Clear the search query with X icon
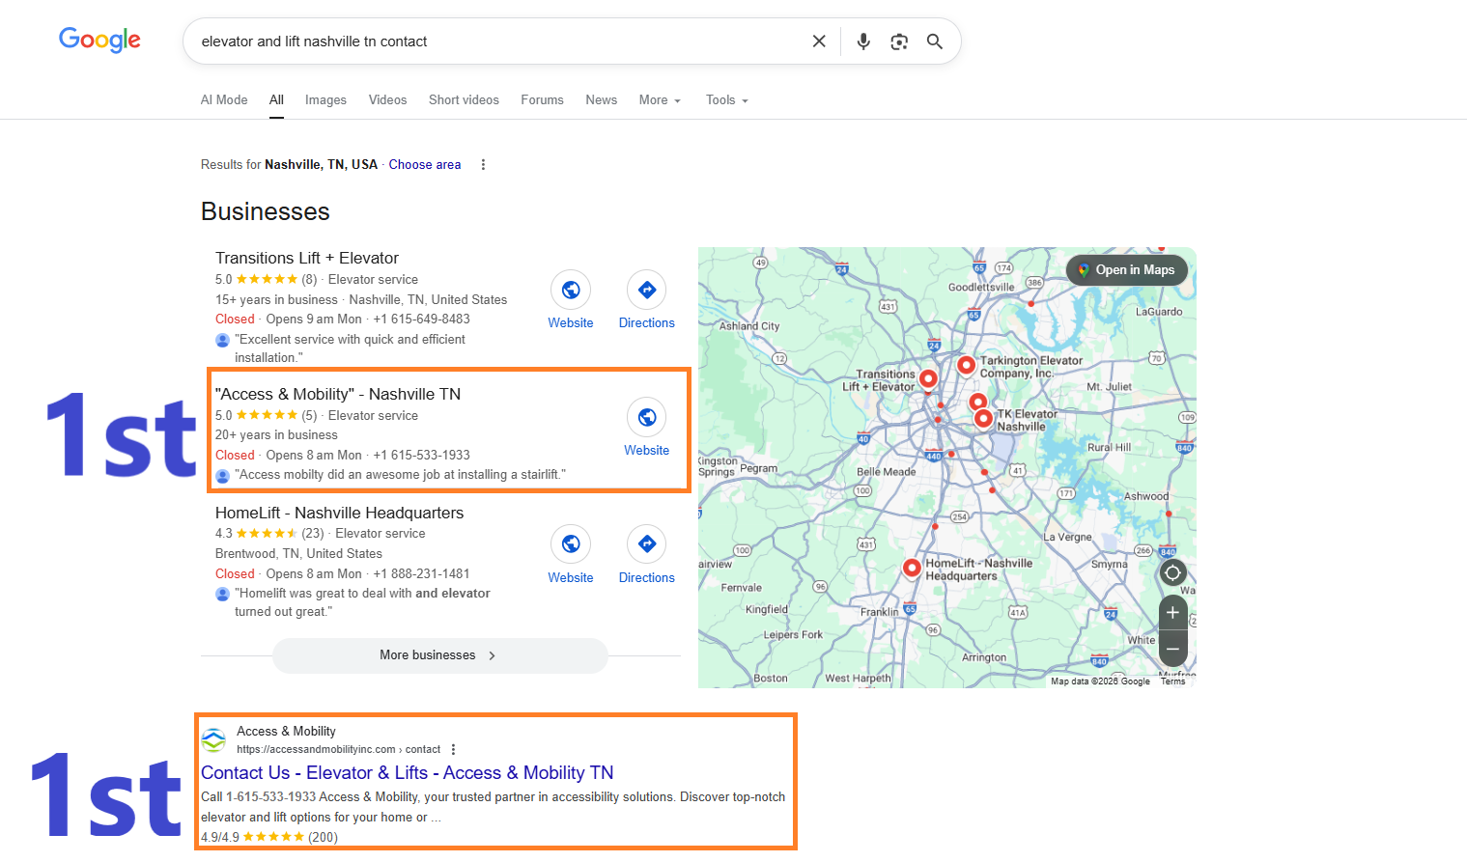 tap(819, 42)
